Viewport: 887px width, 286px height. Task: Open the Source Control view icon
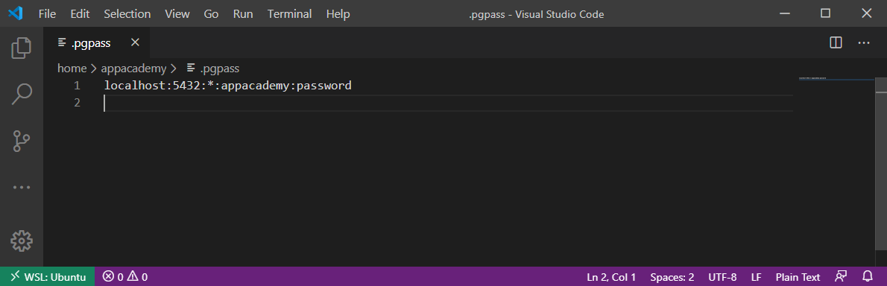coord(22,141)
